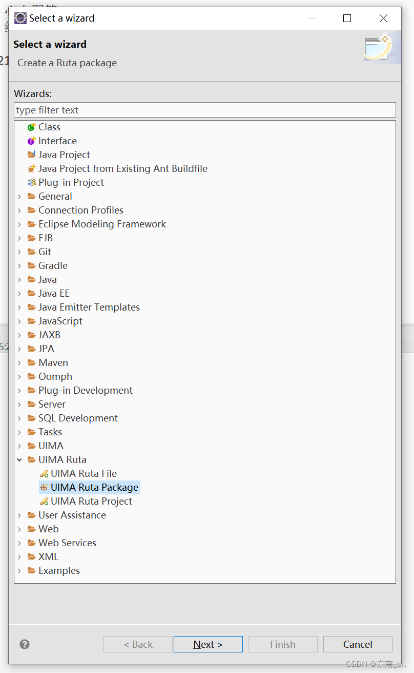
Task: Click the type filter text field
Action: 205,110
